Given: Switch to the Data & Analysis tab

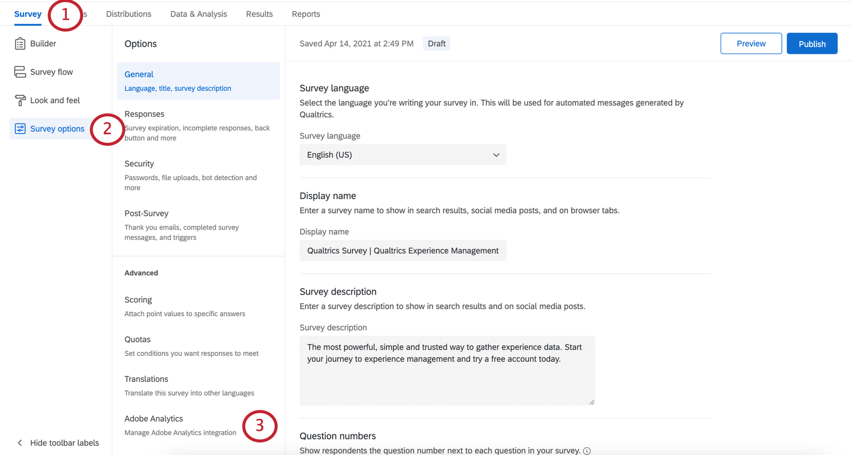Looking at the screenshot, I should pos(198,14).
